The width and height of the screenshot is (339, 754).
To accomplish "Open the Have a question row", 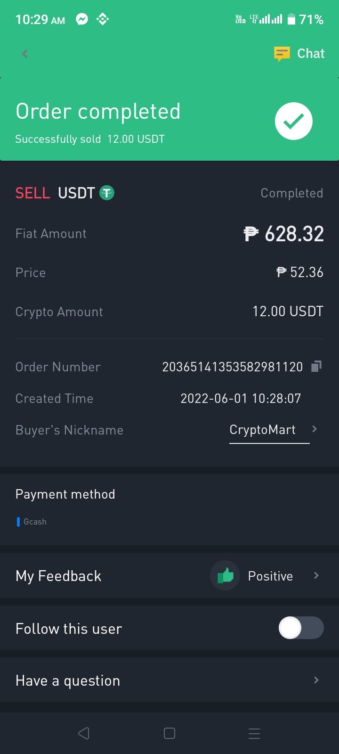I will tap(141, 680).
